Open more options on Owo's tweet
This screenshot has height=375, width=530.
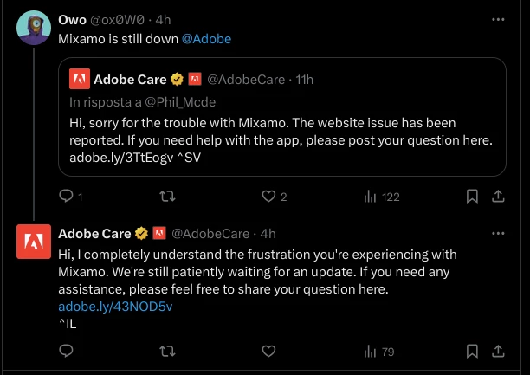point(498,19)
